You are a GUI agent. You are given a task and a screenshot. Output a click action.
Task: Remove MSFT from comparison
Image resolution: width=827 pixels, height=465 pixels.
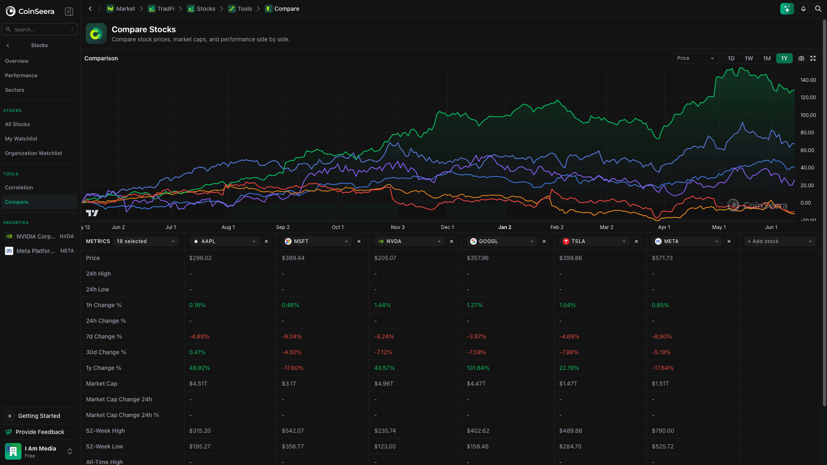click(x=359, y=241)
